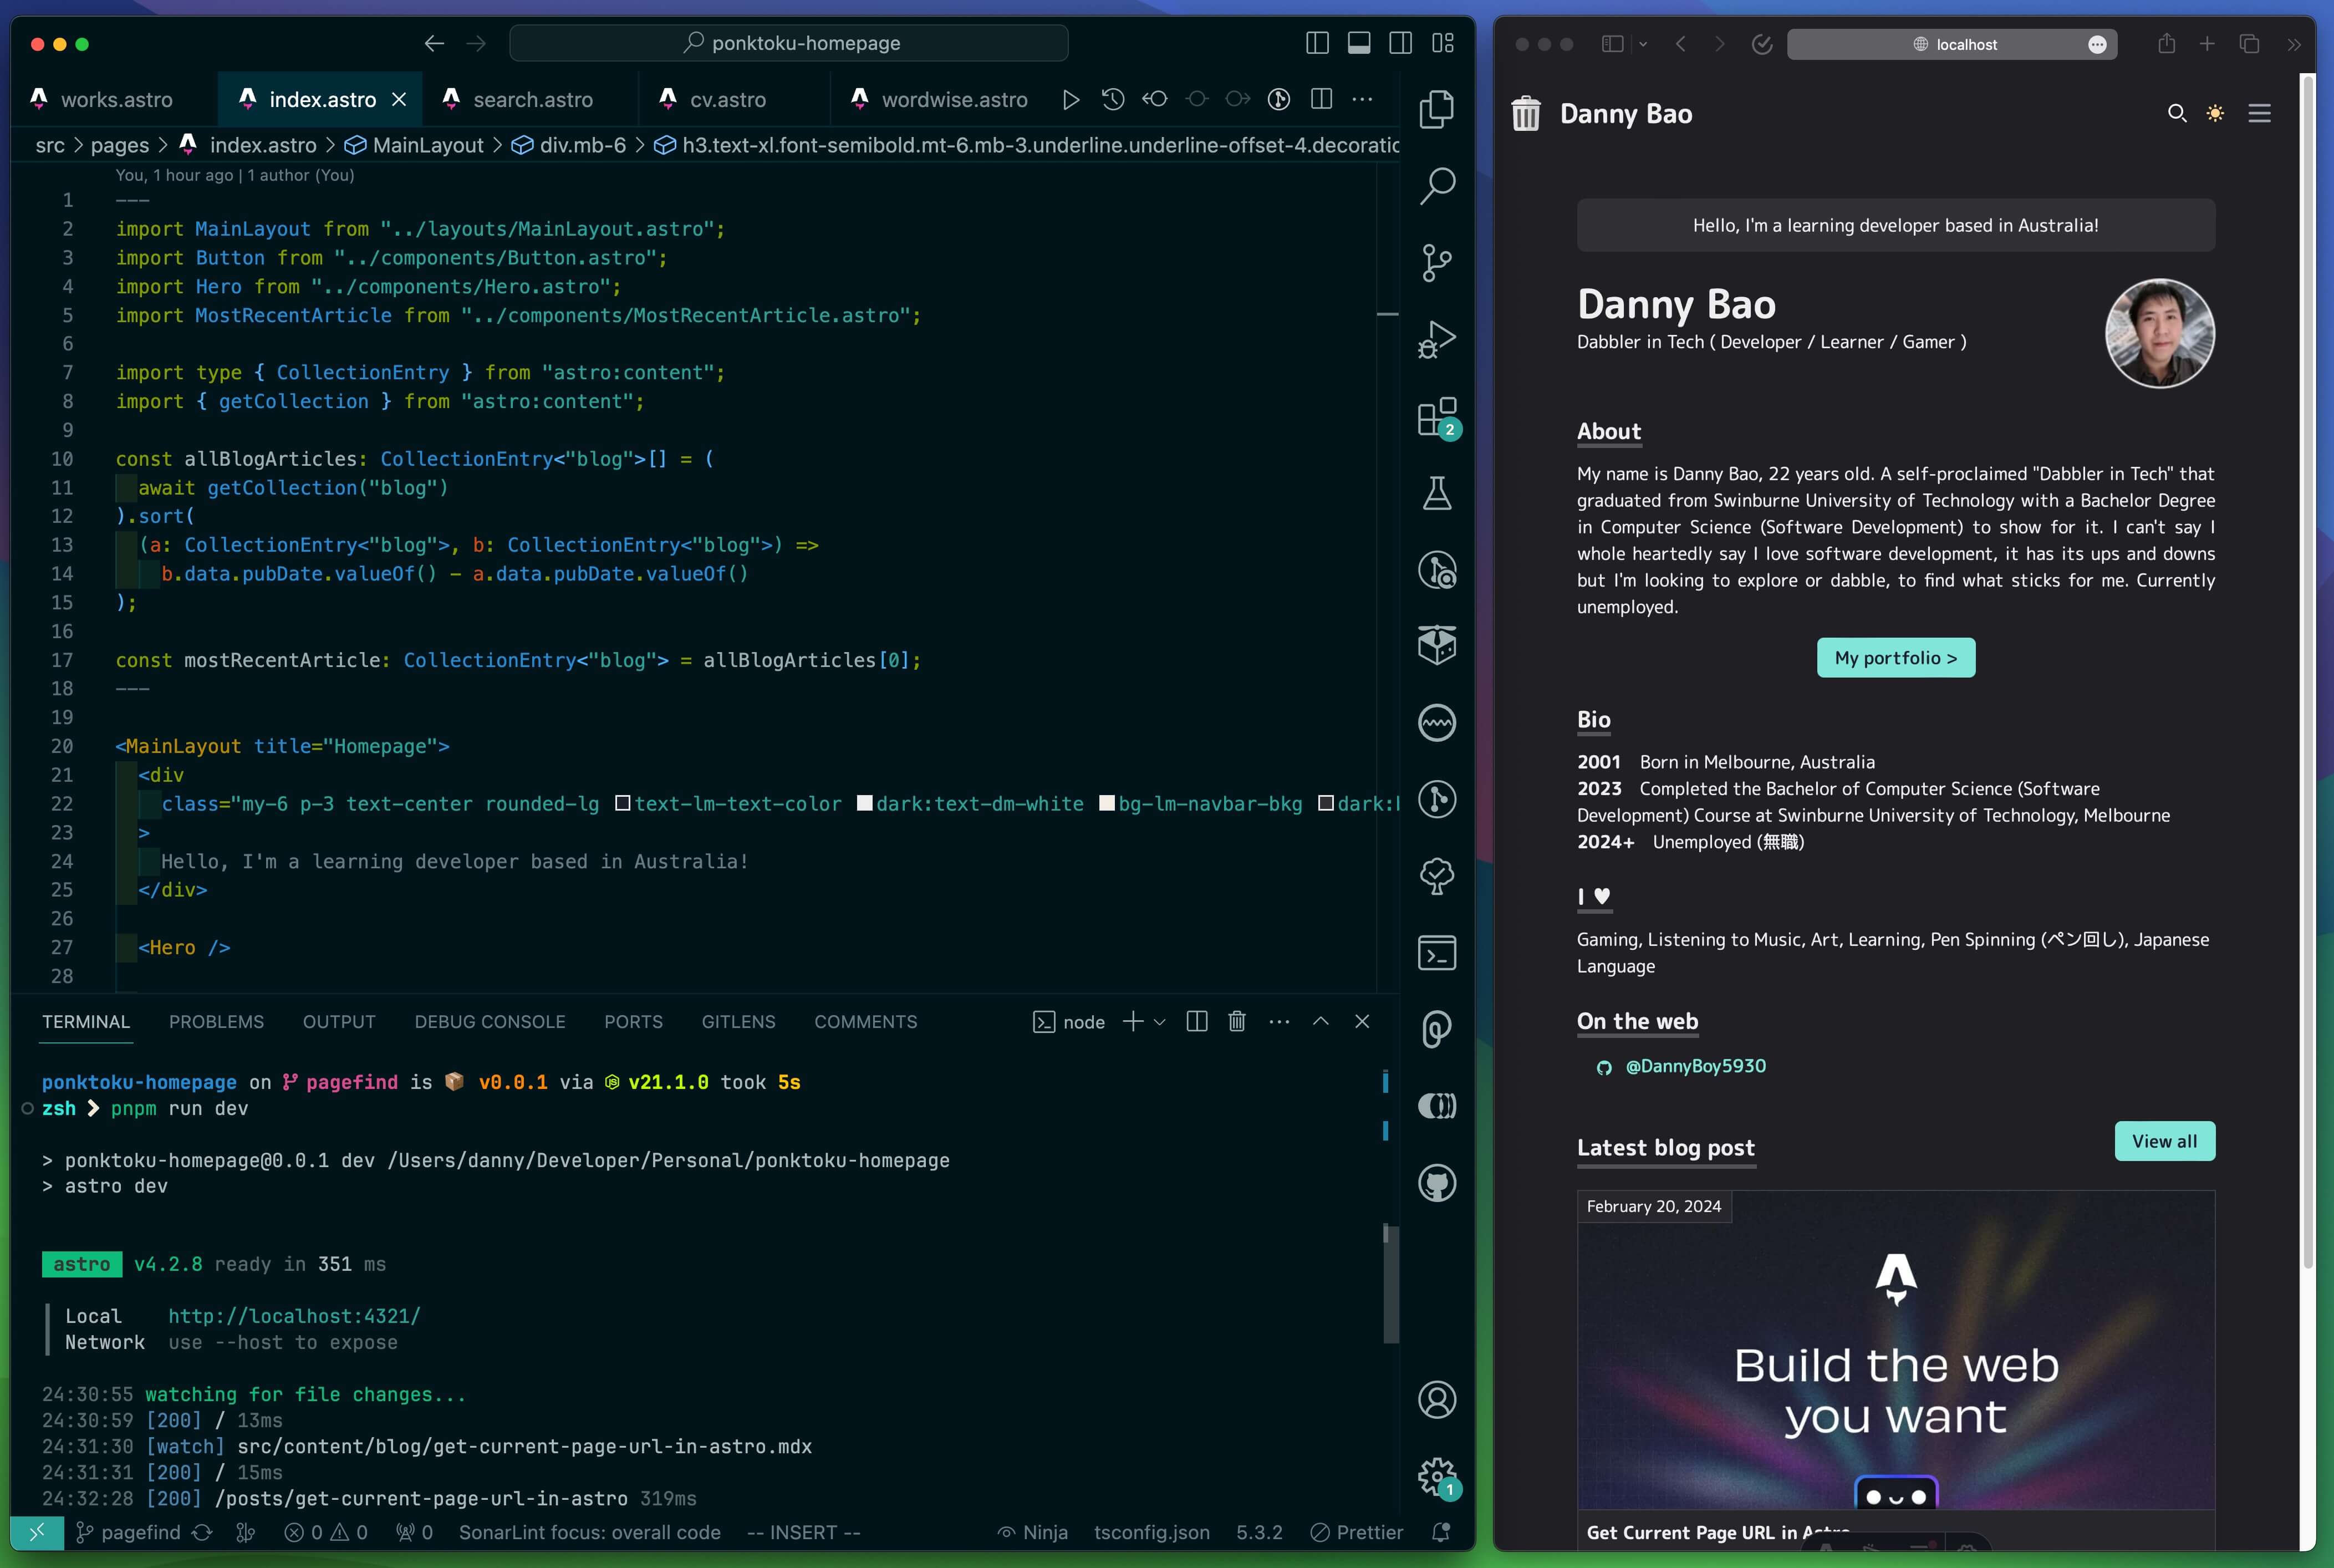Viewport: 2334px width, 1568px height.
Task: Split the terminal panel
Action: click(1196, 1021)
